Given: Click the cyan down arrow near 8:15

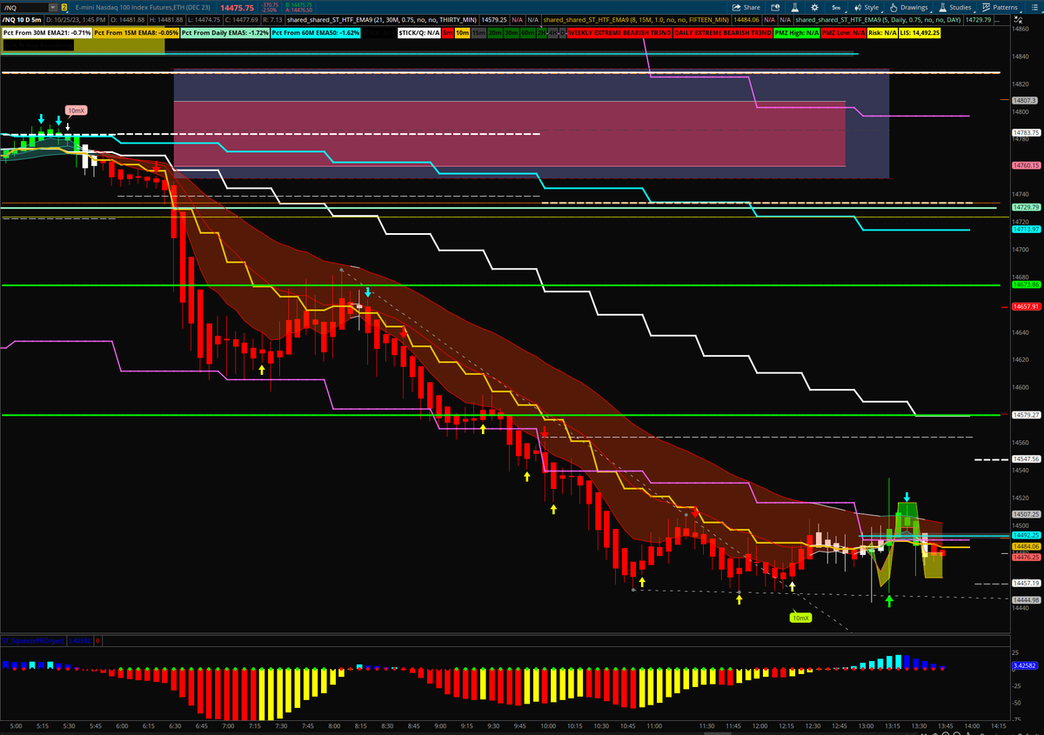Looking at the screenshot, I should click(367, 292).
